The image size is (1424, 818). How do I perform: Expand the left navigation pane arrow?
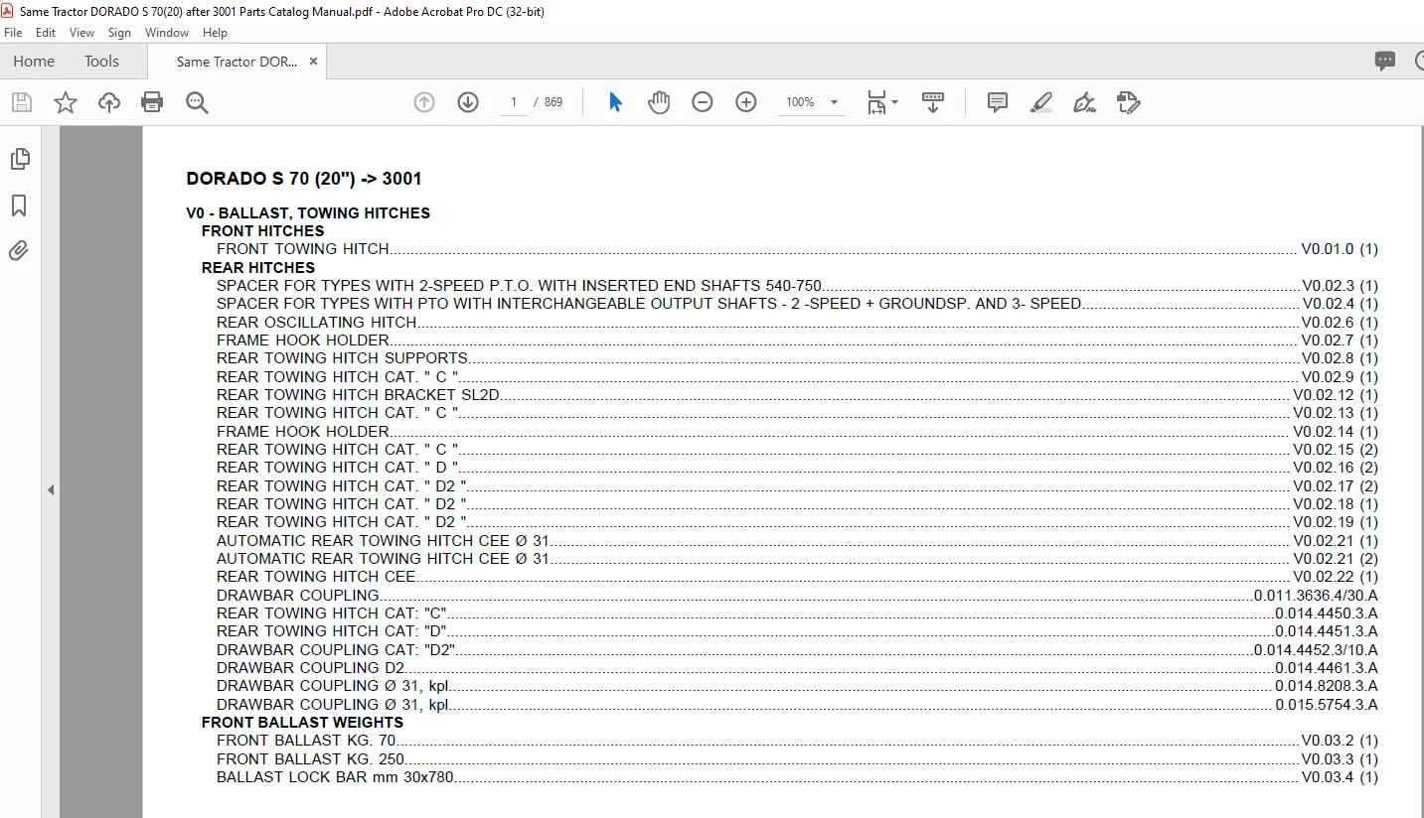(x=51, y=489)
